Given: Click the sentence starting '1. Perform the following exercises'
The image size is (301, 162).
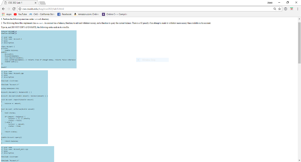Looking at the screenshot, I should (x=25, y=19).
